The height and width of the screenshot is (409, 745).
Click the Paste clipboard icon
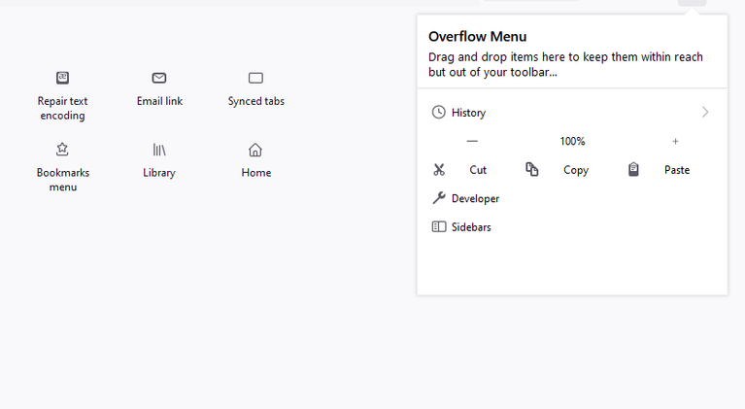tap(633, 169)
